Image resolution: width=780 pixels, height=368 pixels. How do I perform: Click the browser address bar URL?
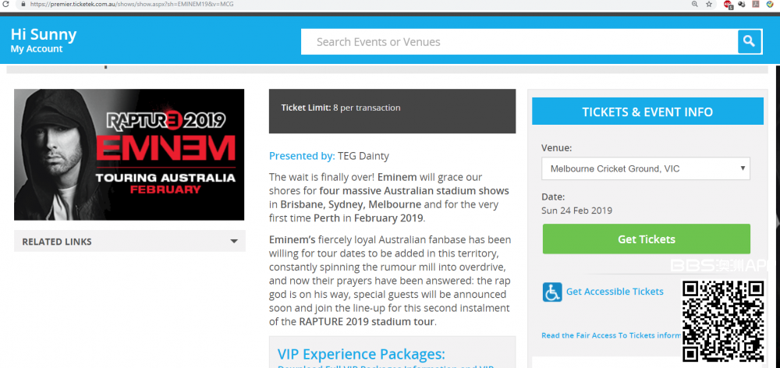tap(133, 4)
